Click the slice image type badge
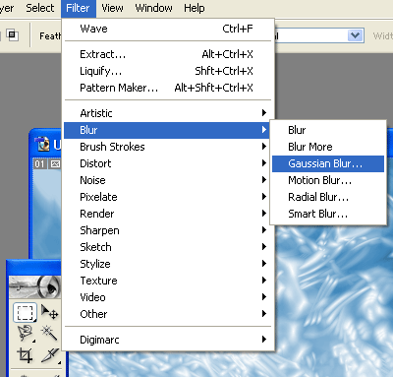 55,163
